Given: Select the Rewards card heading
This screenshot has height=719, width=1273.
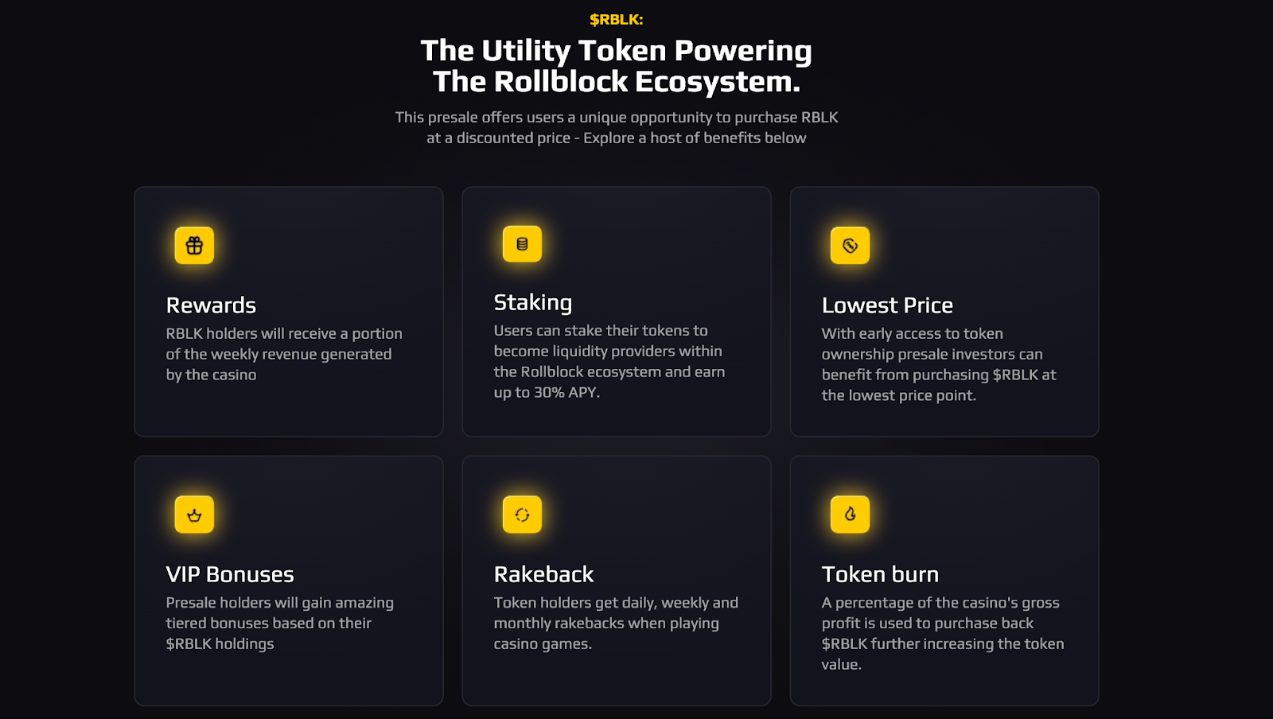Looking at the screenshot, I should click(x=211, y=305).
